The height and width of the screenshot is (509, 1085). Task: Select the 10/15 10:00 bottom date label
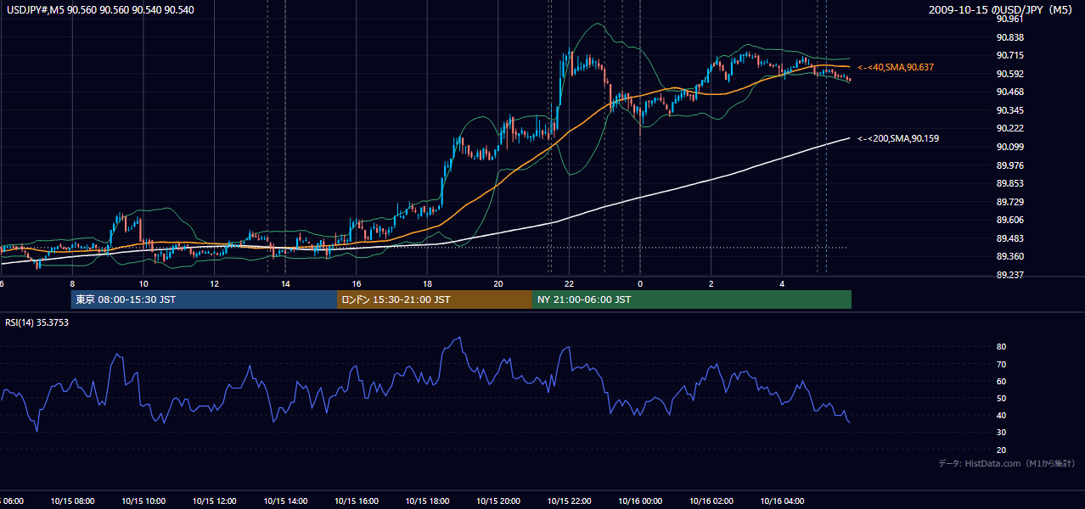[x=143, y=501]
